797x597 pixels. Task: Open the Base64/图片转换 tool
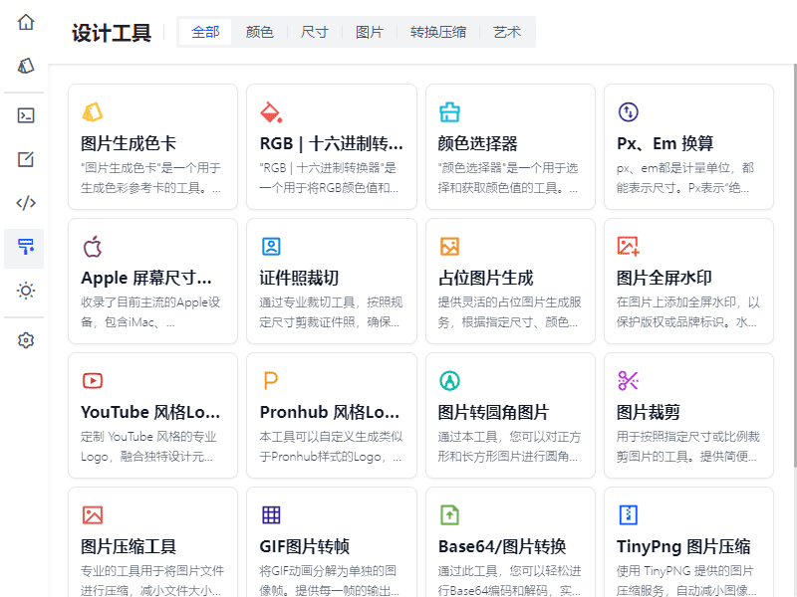point(510,545)
